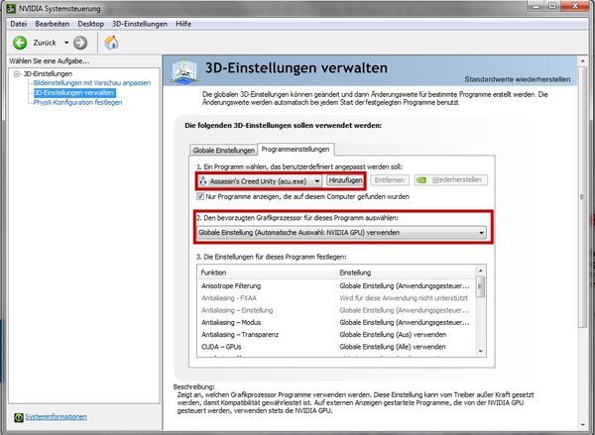Click the green Zurück back arrow icon
The image size is (595, 435).
coord(20,43)
